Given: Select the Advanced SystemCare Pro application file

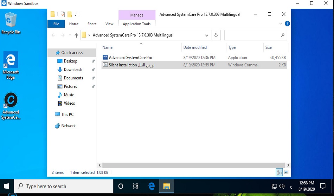Looking at the screenshot, I should [x=130, y=58].
